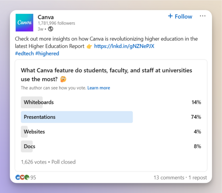Open the Canva company name link
This screenshot has width=222, height=193.
(x=46, y=17)
